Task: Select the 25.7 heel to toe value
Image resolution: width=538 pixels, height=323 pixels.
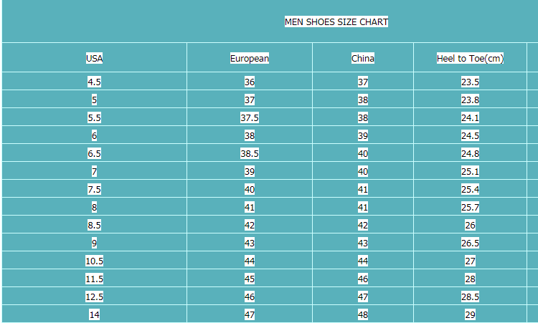Action: point(470,208)
